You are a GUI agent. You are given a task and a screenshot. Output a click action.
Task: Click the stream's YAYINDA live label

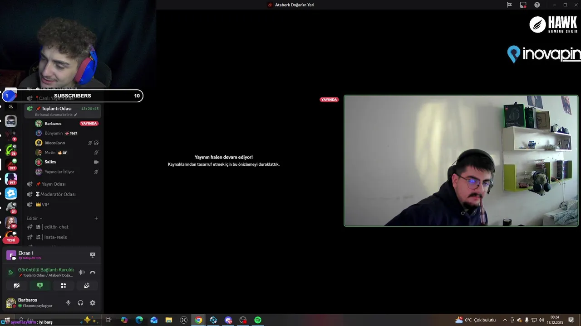pyautogui.click(x=329, y=100)
